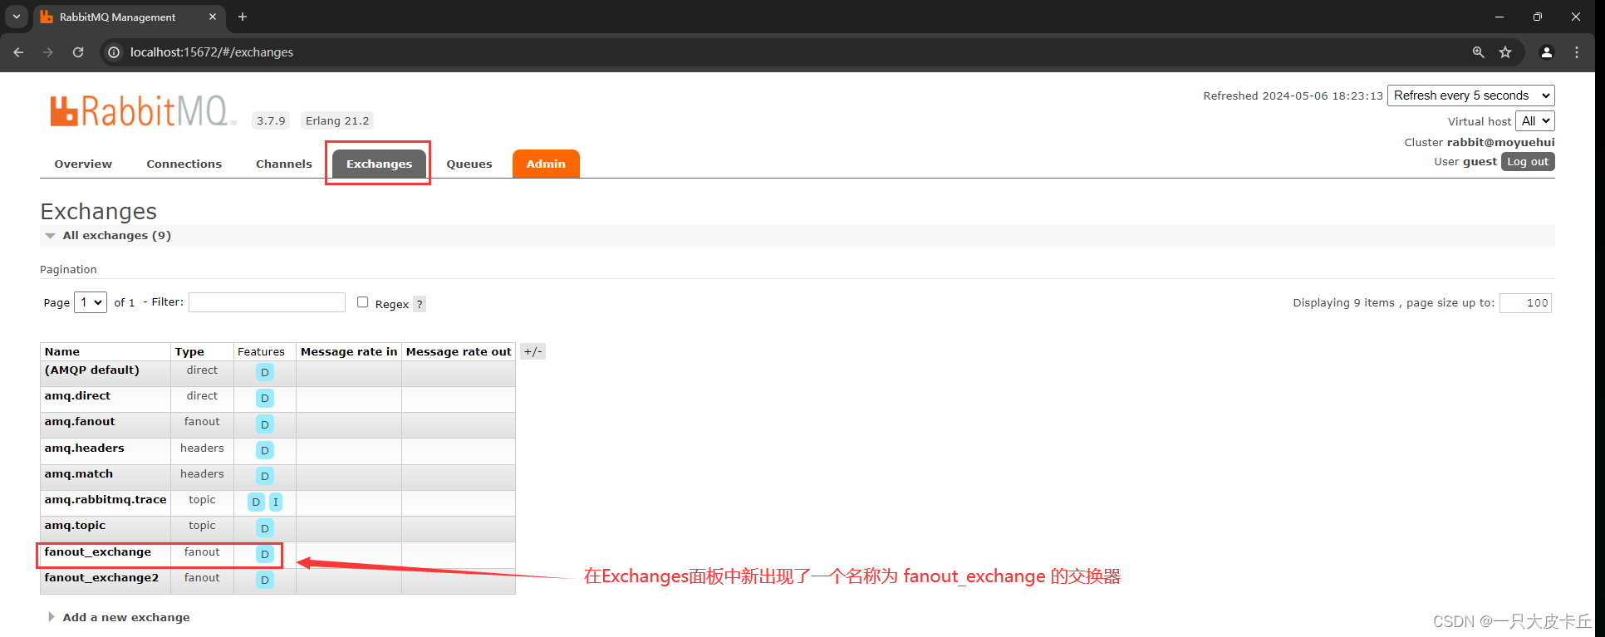Switch to the Queues tab
Screen dimensions: 1605x637
469,164
